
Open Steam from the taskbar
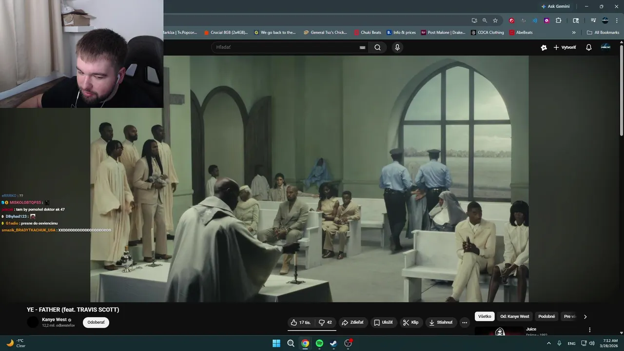coord(333,343)
